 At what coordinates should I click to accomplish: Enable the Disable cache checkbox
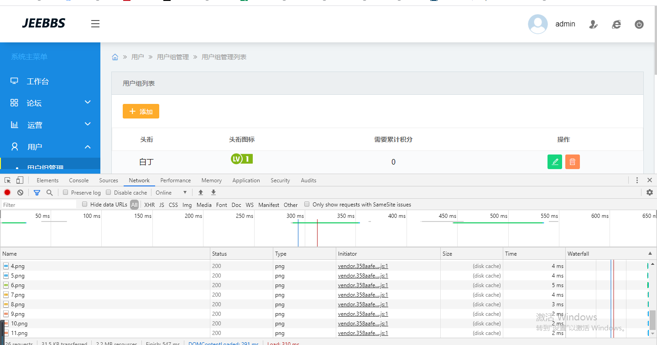point(109,192)
